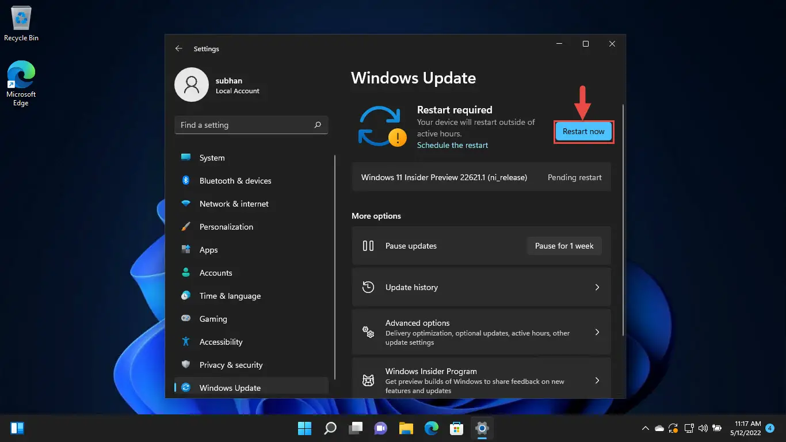Open the Advanced options row
Image resolution: width=786 pixels, height=442 pixels.
[x=481, y=332]
